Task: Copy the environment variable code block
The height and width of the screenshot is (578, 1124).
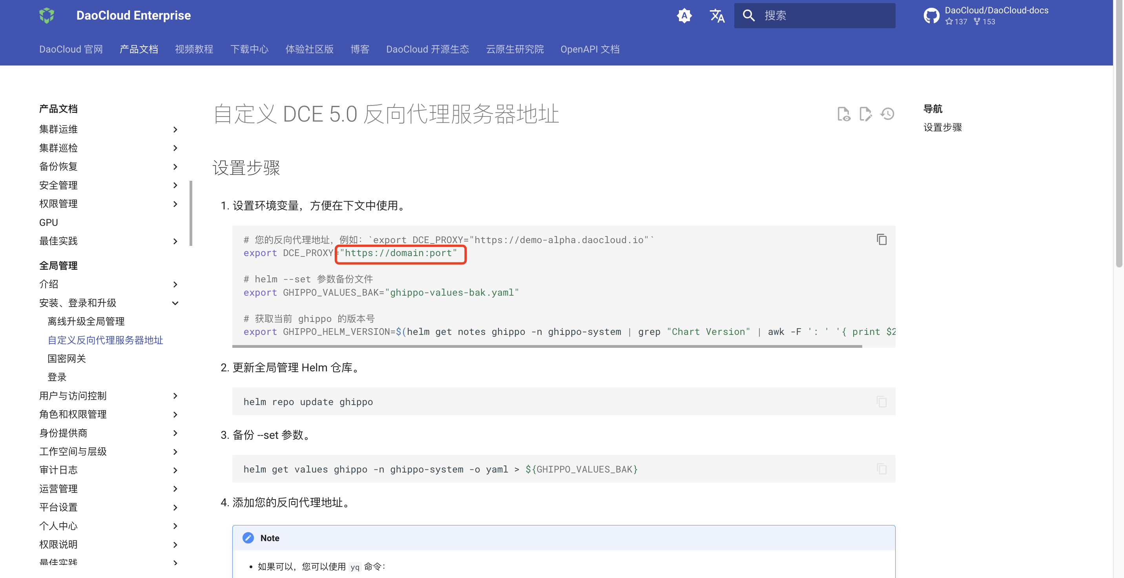Action: click(x=881, y=239)
